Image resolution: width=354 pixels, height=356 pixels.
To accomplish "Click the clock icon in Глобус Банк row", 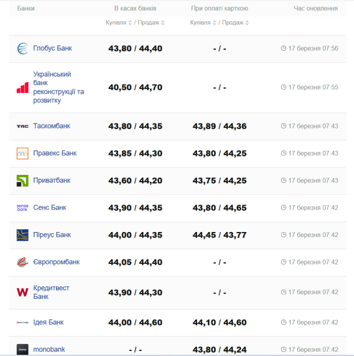I will point(284,49).
